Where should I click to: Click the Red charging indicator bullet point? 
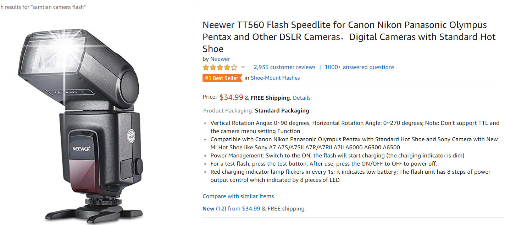click(350, 176)
